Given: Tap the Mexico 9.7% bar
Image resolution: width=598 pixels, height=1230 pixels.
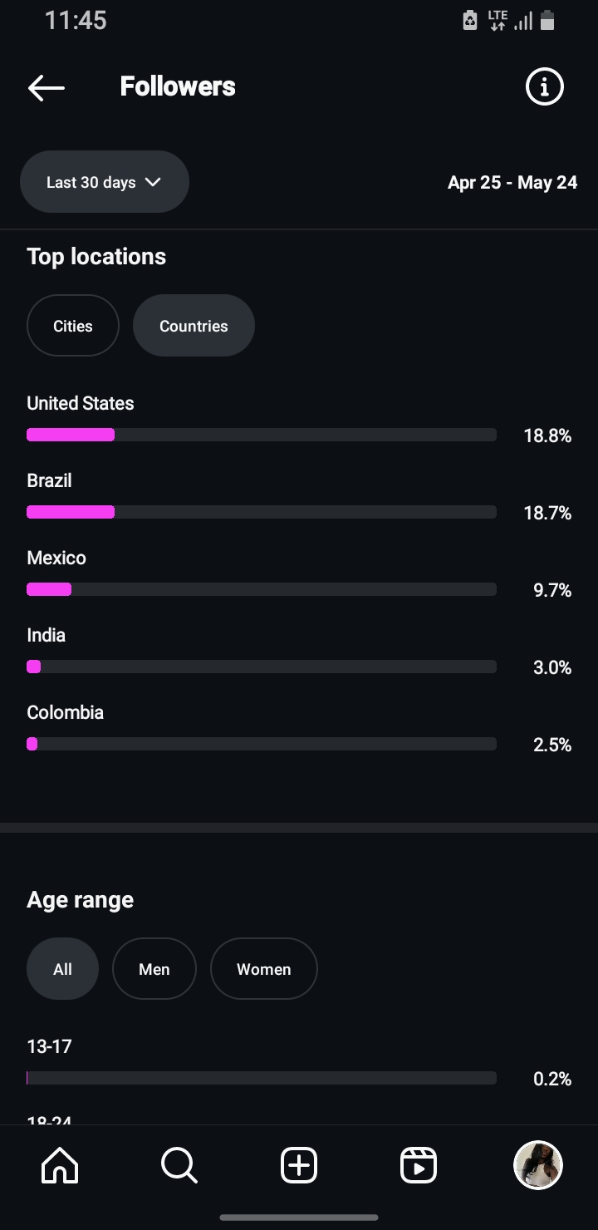Looking at the screenshot, I should click(262, 589).
